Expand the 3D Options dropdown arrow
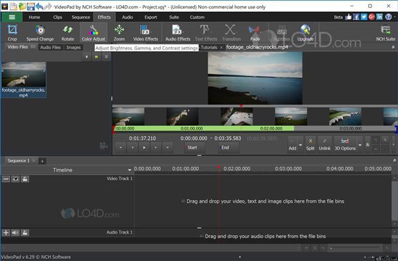Image resolution: width=398 pixels, height=261 pixels. pyautogui.click(x=360, y=145)
